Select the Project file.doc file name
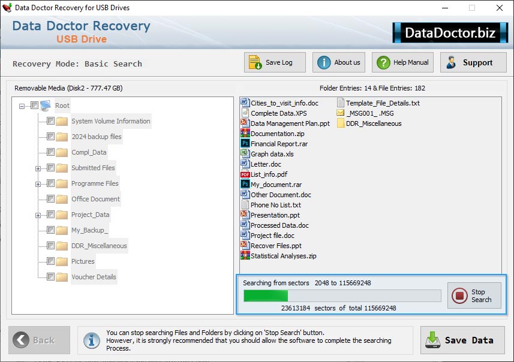Image resolution: width=514 pixels, height=362 pixels. 272,235
